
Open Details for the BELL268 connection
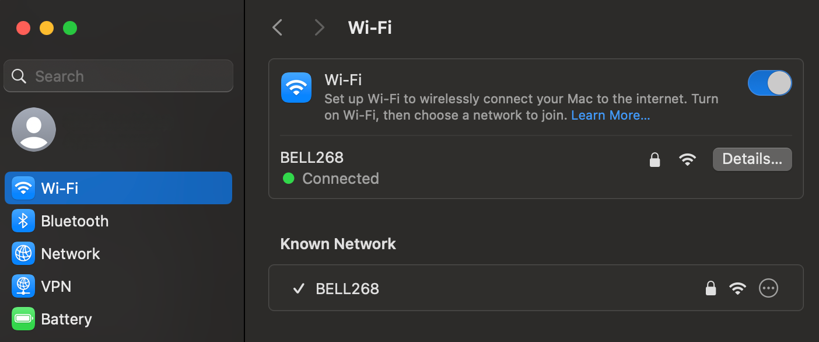tap(752, 159)
